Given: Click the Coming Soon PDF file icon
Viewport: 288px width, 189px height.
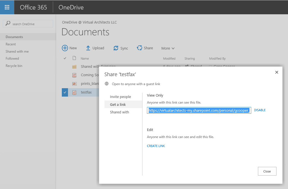Looking at the screenshot, I should [x=74, y=75].
